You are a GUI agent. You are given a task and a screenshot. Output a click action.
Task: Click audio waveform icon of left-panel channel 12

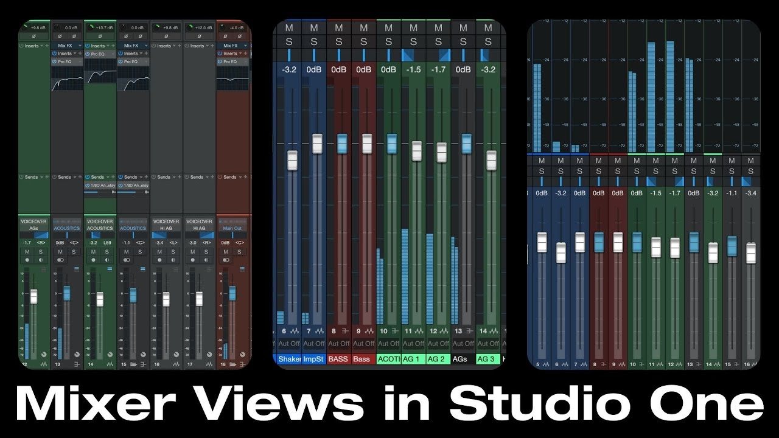(x=44, y=364)
